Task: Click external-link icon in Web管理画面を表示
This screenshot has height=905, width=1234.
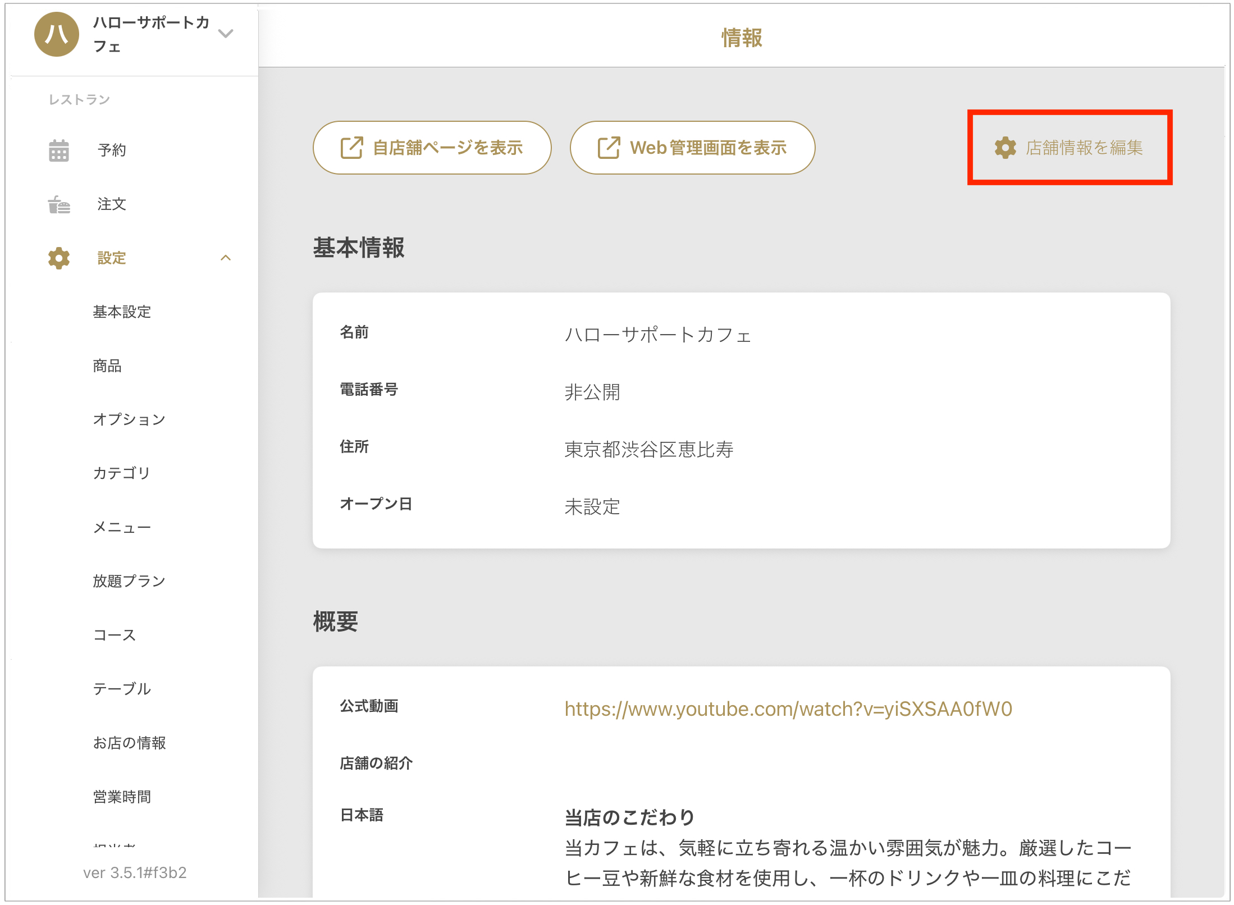Action: coord(609,148)
